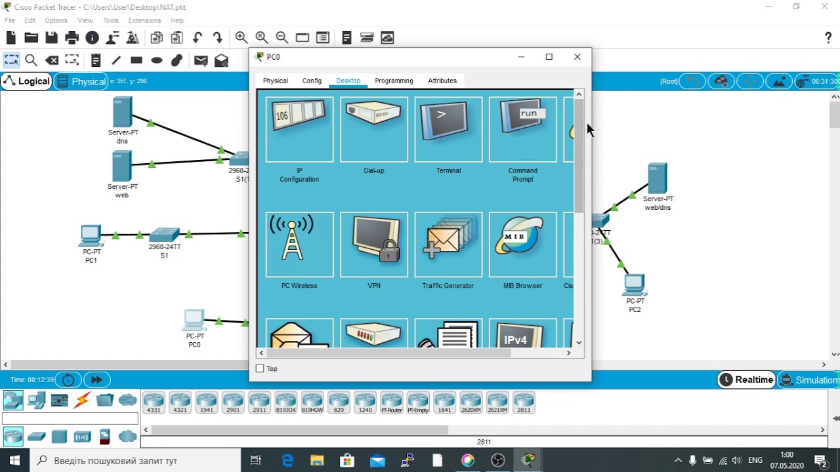840x472 pixels.
Task: Open the Options menu
Action: (x=56, y=20)
